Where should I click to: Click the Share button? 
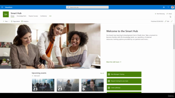click(x=169, y=14)
